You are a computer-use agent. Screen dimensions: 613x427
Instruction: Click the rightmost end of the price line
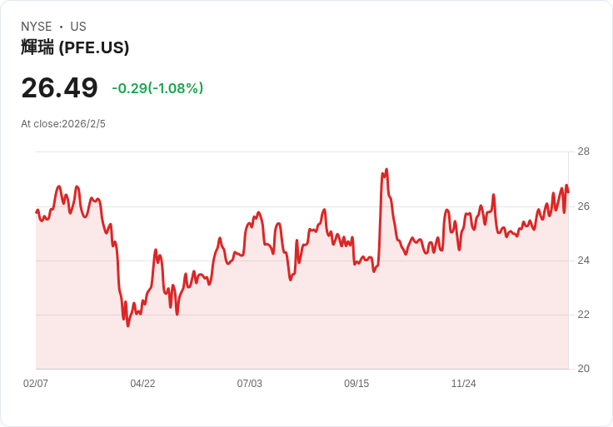click(568, 192)
